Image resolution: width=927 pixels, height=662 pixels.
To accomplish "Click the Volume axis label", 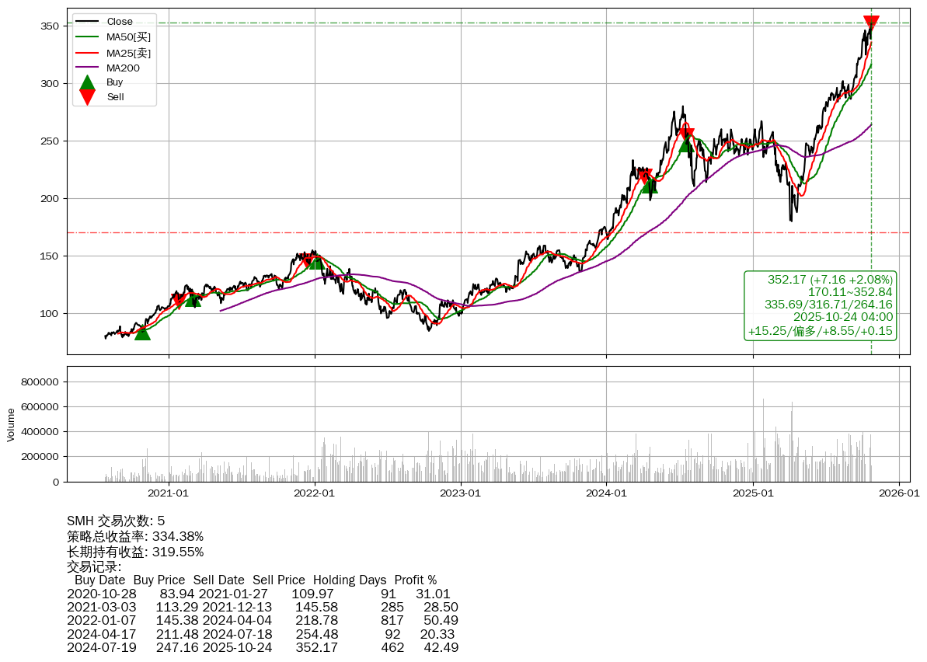I will [x=11, y=424].
